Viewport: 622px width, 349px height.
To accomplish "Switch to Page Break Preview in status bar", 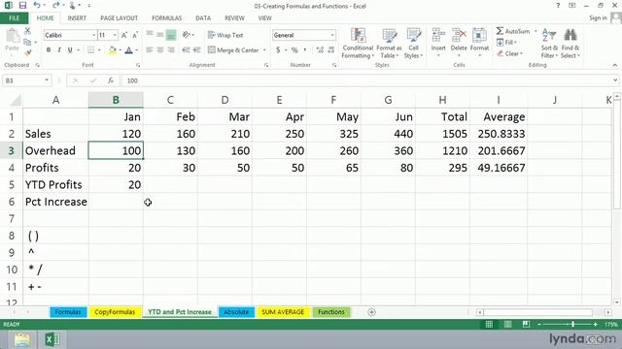I will (x=526, y=324).
